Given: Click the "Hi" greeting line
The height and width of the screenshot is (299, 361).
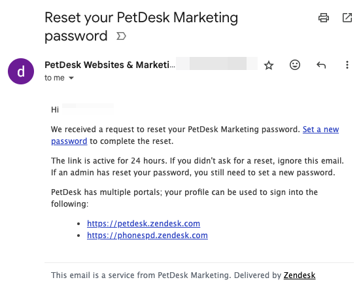Looking at the screenshot, I should [55, 110].
